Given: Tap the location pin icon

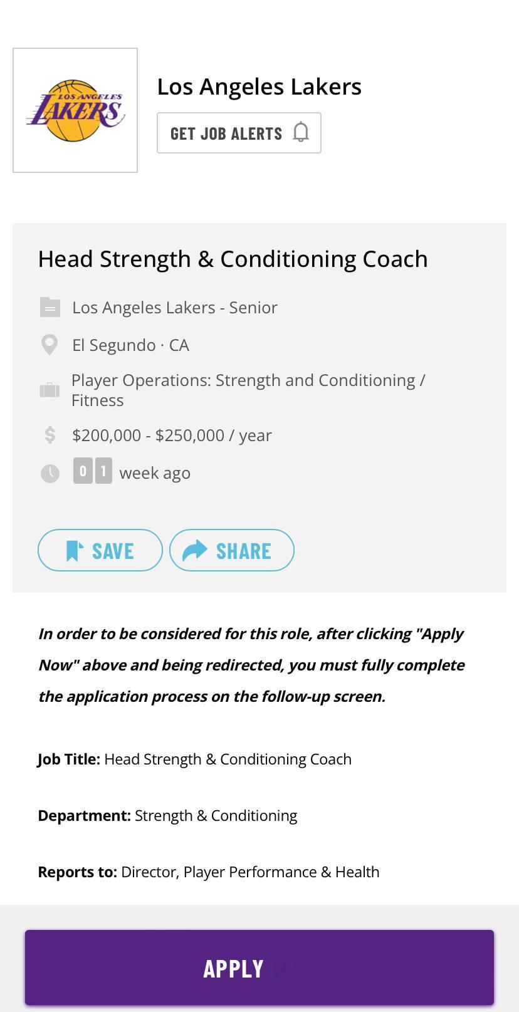Looking at the screenshot, I should click(x=50, y=345).
